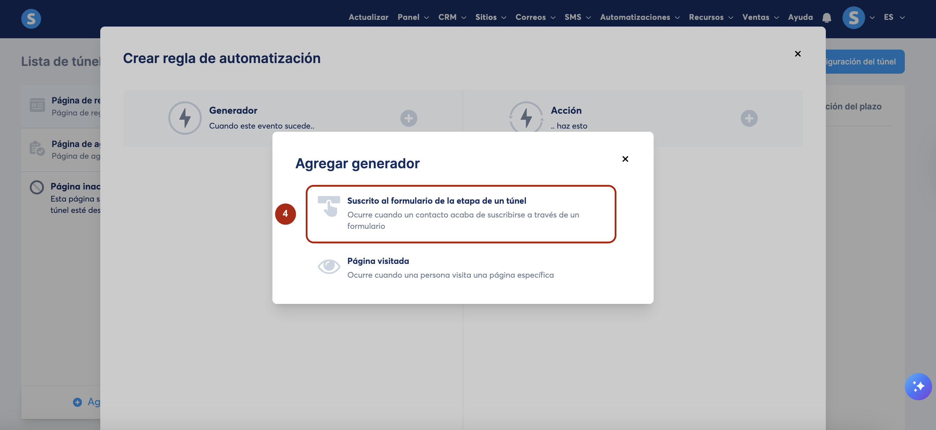Click the form subscription hand icon
The width and height of the screenshot is (936, 430).
[328, 206]
